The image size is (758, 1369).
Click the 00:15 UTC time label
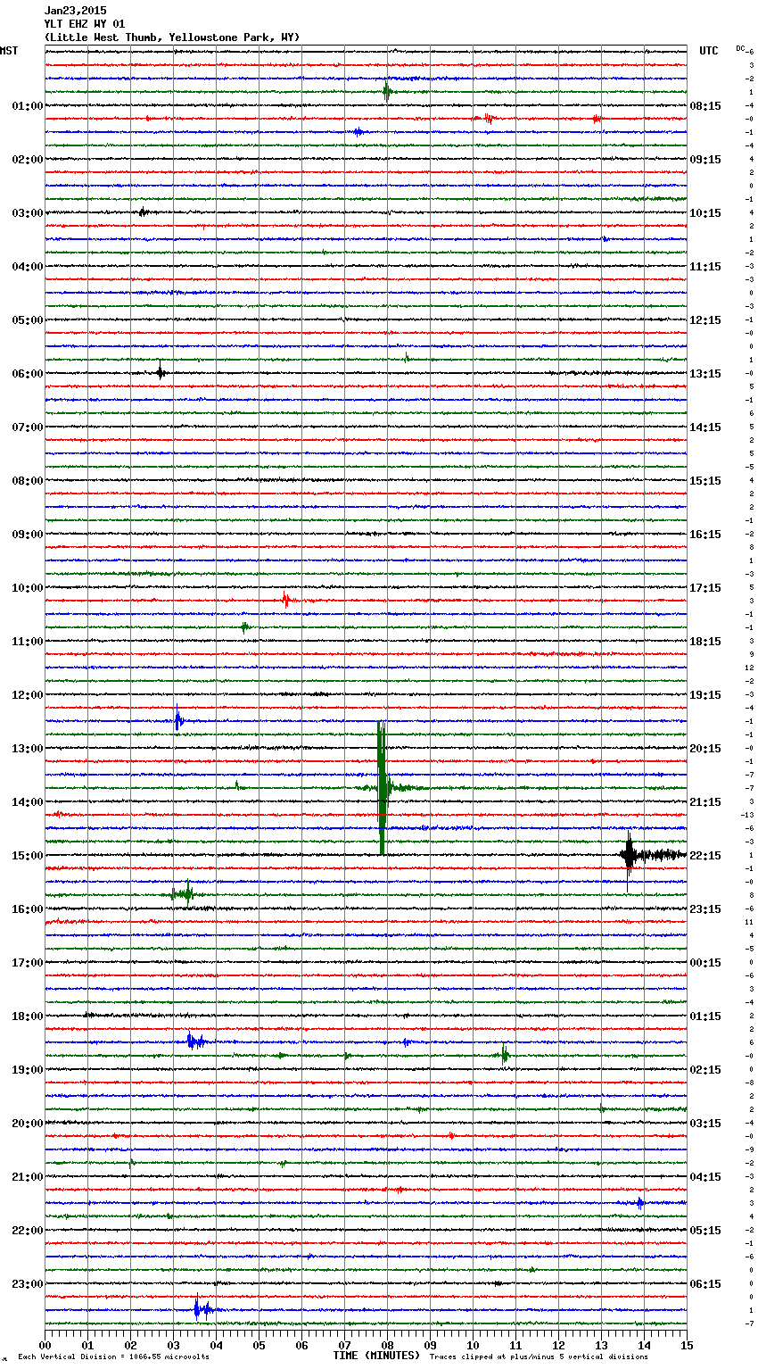coord(705,963)
